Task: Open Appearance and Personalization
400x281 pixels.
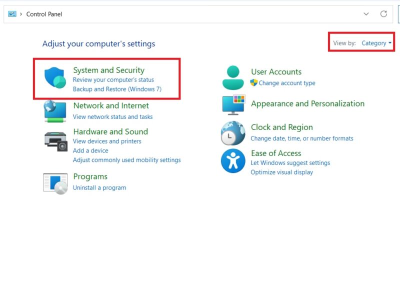Action: click(x=307, y=103)
